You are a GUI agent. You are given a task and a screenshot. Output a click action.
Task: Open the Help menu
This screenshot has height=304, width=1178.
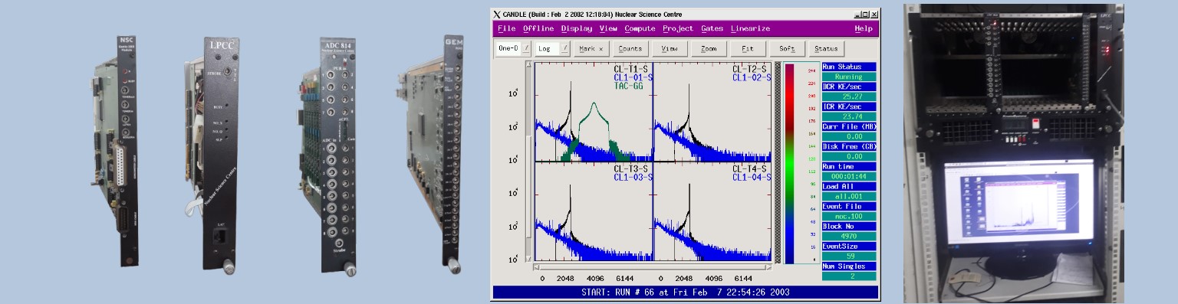[x=864, y=28]
